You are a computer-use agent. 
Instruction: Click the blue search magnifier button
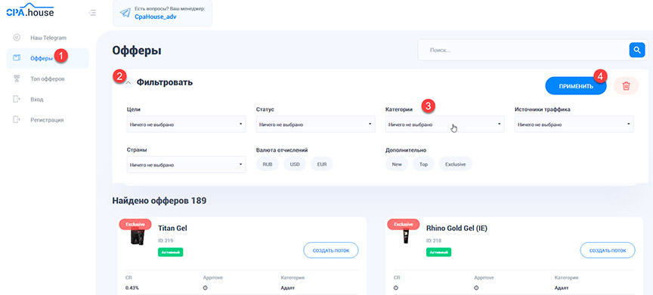coord(637,51)
